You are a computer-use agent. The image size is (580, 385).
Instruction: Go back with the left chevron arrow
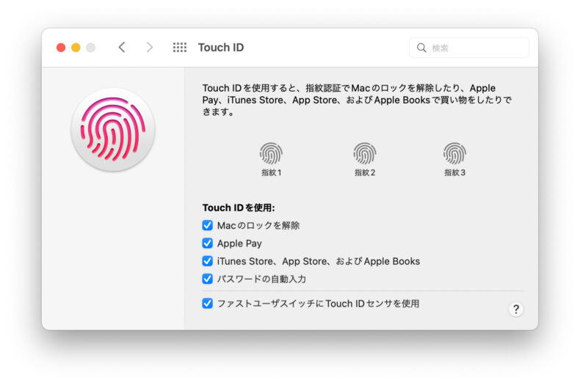pyautogui.click(x=122, y=48)
